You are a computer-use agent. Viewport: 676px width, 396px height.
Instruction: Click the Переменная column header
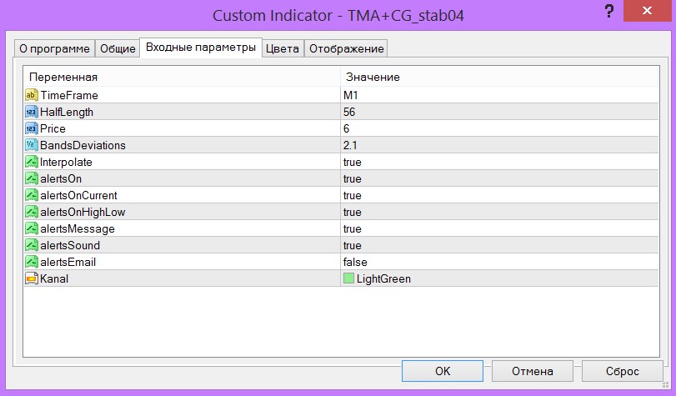[182, 77]
